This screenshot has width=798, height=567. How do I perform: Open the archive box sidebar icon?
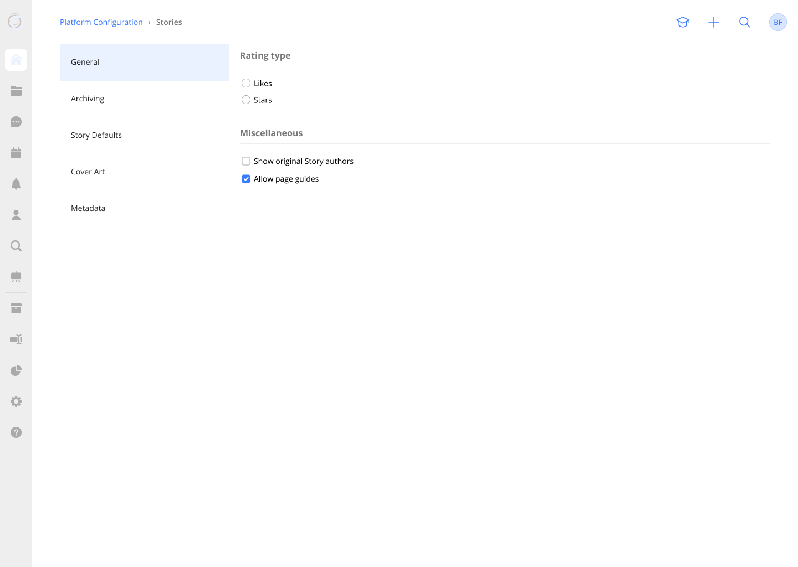point(16,308)
